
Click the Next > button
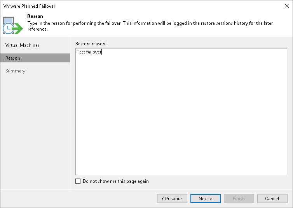pos(205,198)
